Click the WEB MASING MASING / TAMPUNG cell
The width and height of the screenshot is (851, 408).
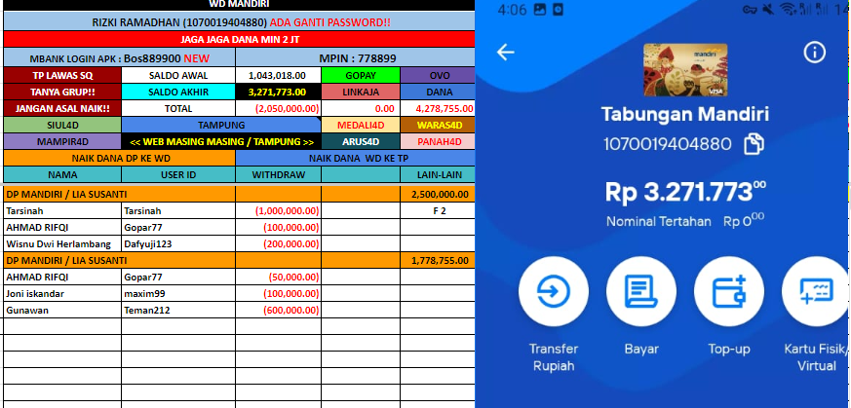221,142
